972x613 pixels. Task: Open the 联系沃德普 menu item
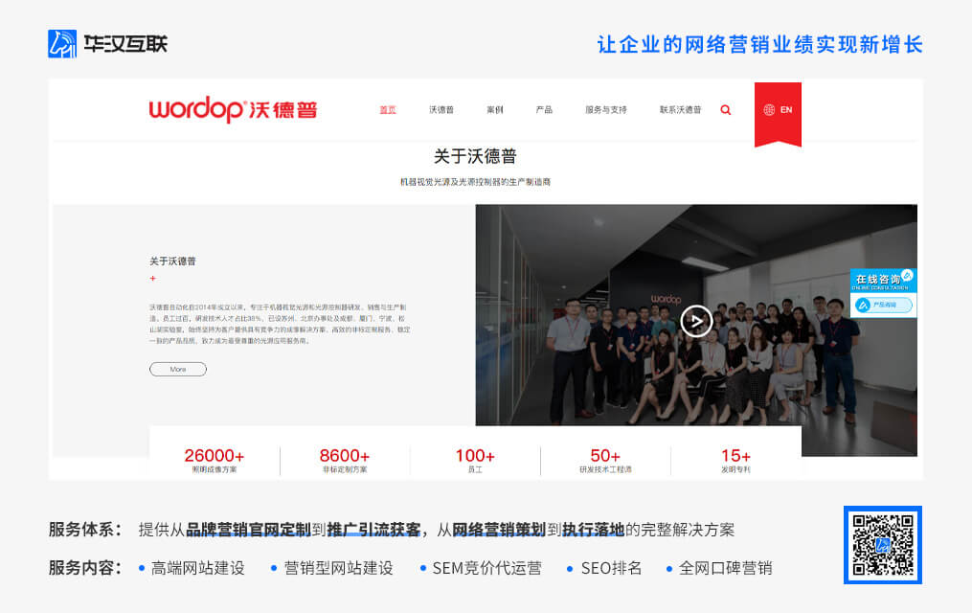680,110
